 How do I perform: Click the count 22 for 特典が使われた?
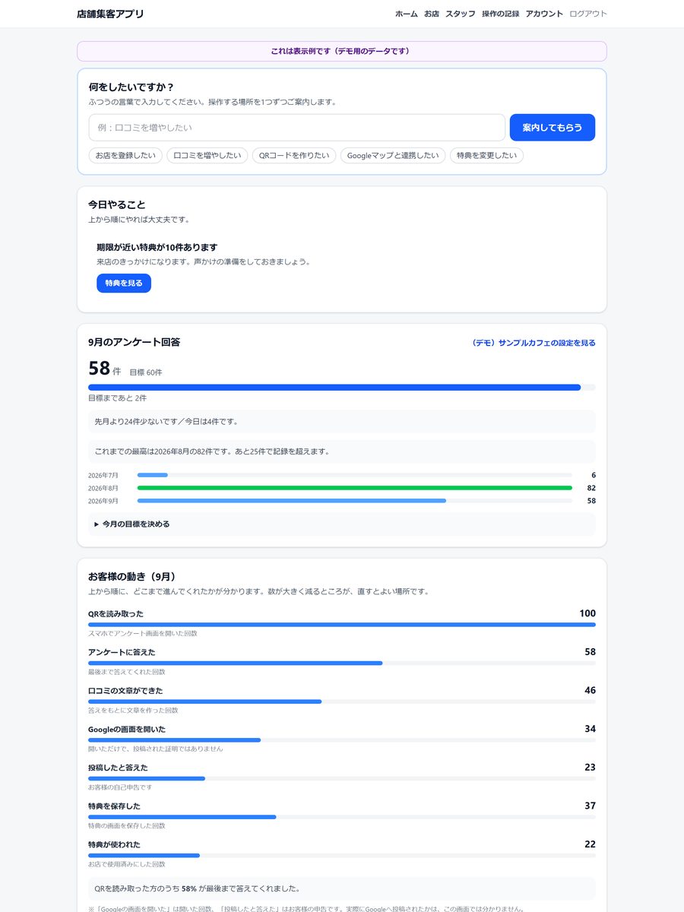point(591,844)
